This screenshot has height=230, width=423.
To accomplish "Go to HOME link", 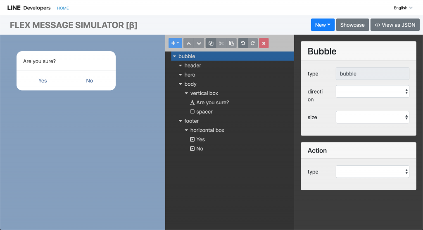I will [x=63, y=8].
